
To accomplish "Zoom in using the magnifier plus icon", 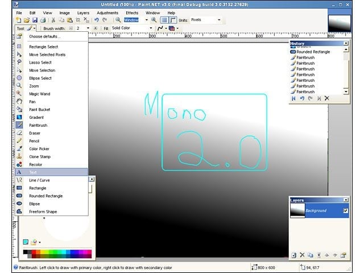I will [x=154, y=20].
